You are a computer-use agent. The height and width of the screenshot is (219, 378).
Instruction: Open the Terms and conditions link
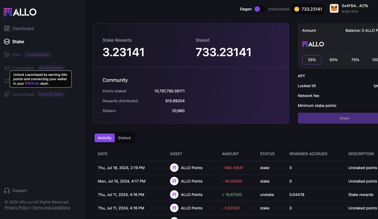(x=51, y=208)
